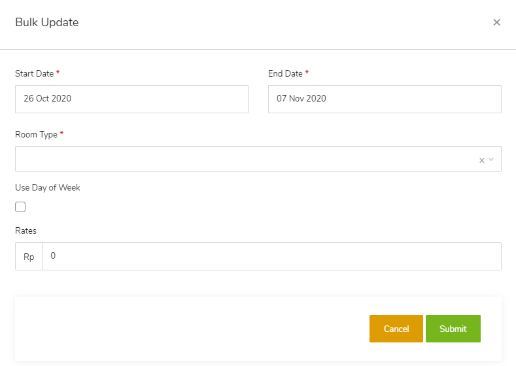The image size is (516, 366).
Task: Click the Room Type label
Action: tap(36, 134)
